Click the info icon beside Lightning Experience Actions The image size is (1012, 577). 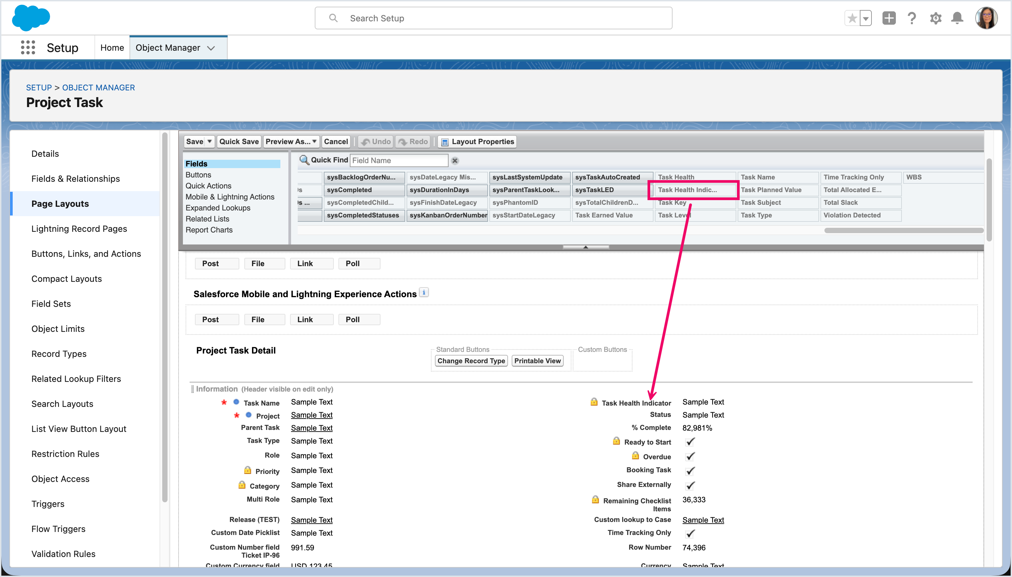tap(424, 293)
